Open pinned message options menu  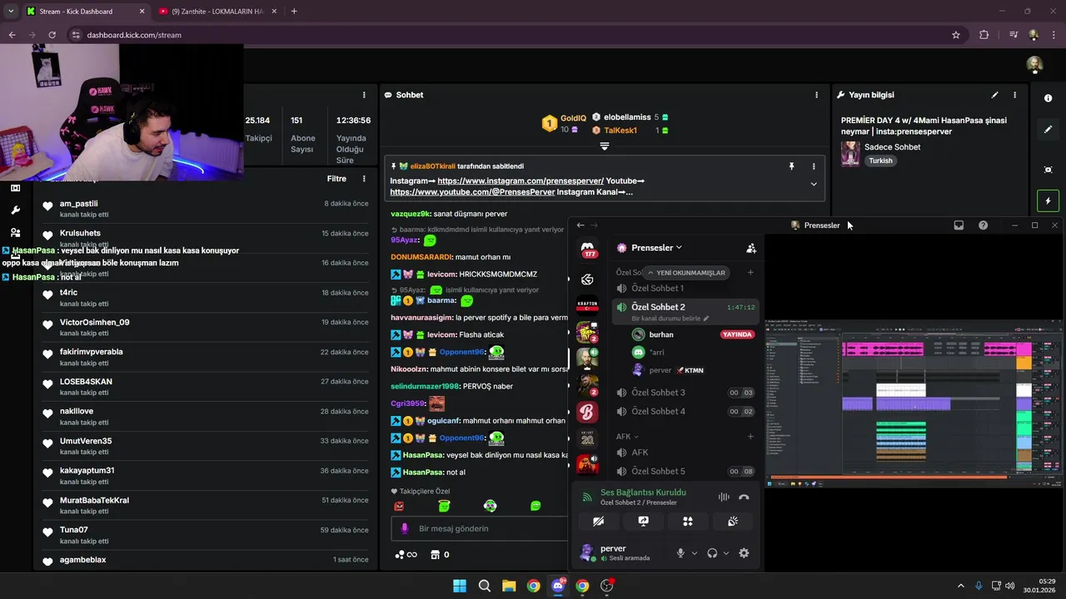(814, 166)
